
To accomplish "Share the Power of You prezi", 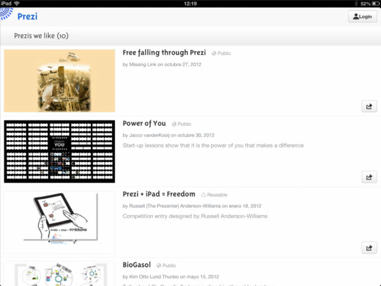I will click(369, 177).
